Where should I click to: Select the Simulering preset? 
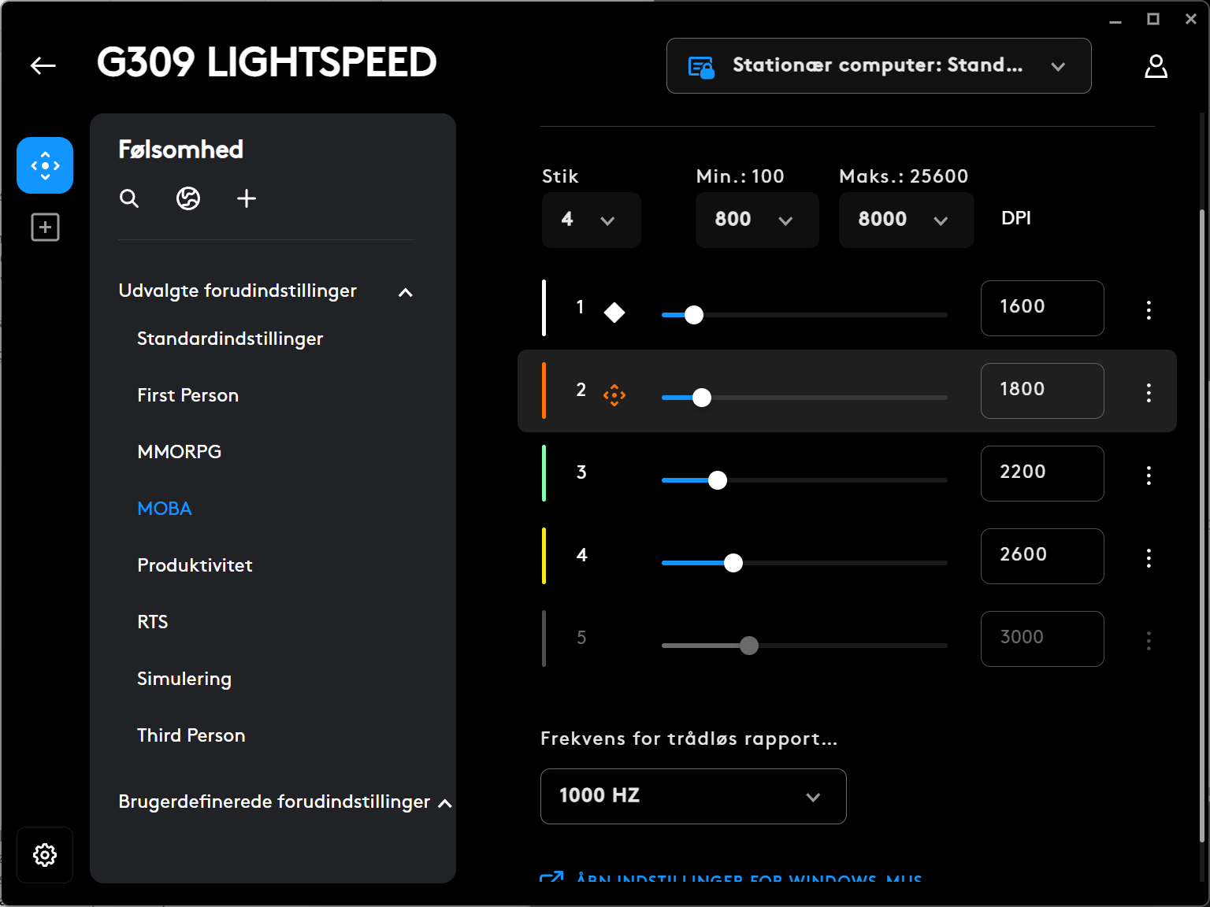[x=184, y=679]
